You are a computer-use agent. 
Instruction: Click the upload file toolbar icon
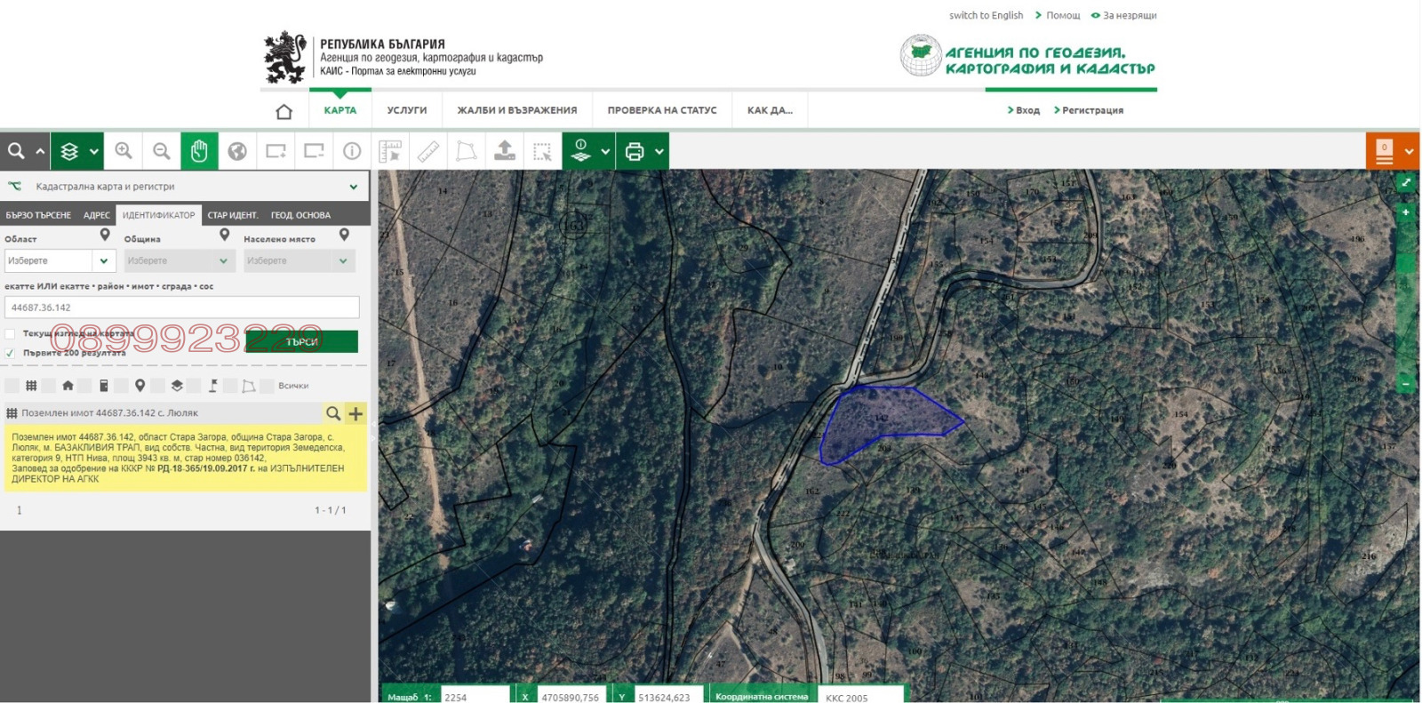point(505,151)
